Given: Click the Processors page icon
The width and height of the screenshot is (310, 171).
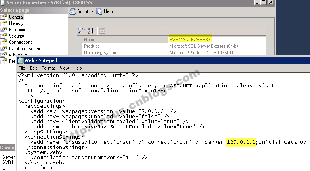Looking at the screenshot, I should tap(4, 30).
